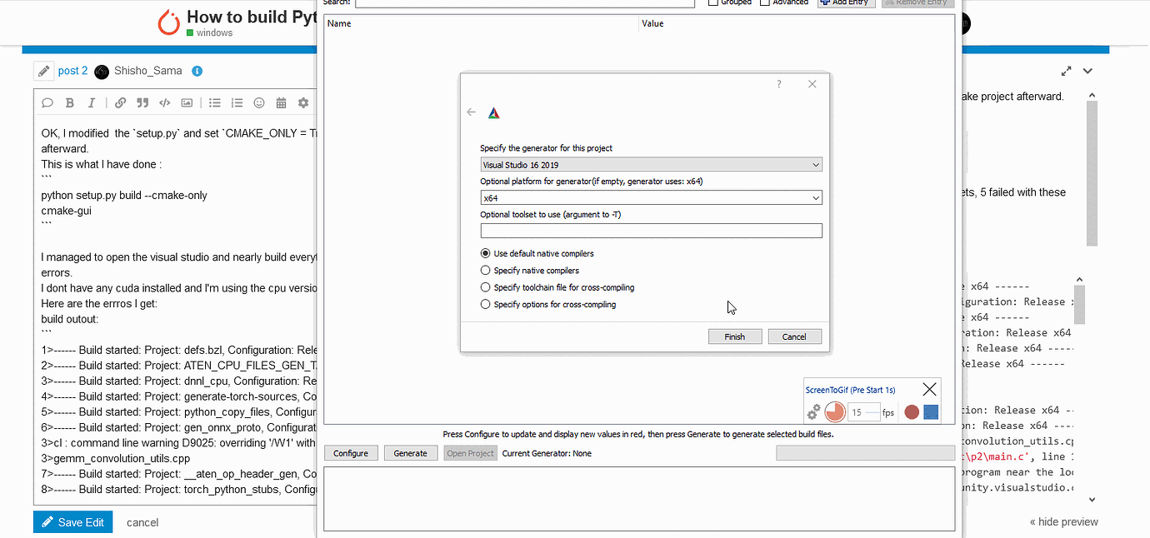Click Cancel in the generator dialog
1150x538 pixels.
794,336
